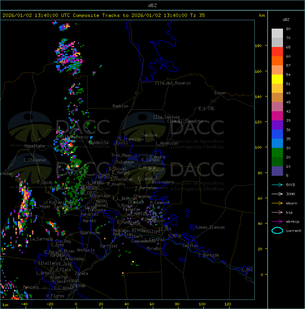The width and height of the screenshot is (305, 309).
Task: Click the 'Catitas' place label
Action: tap(190, 246)
